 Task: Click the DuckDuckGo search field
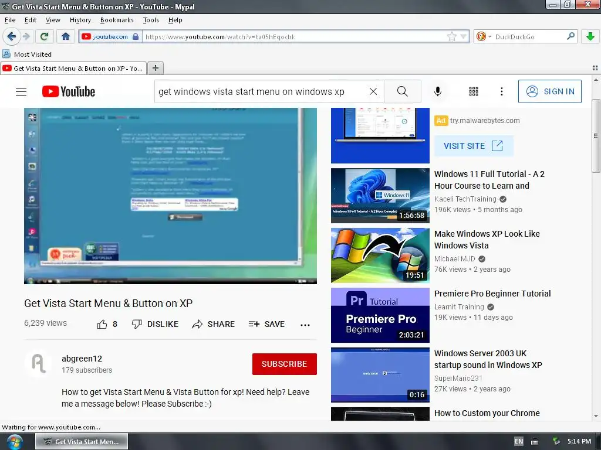pyautogui.click(x=528, y=37)
